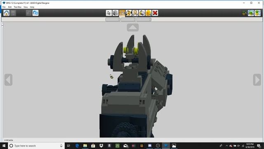Launch Microsoft Edge from the taskbar
This screenshot has height=149, width=264.
[77, 146]
